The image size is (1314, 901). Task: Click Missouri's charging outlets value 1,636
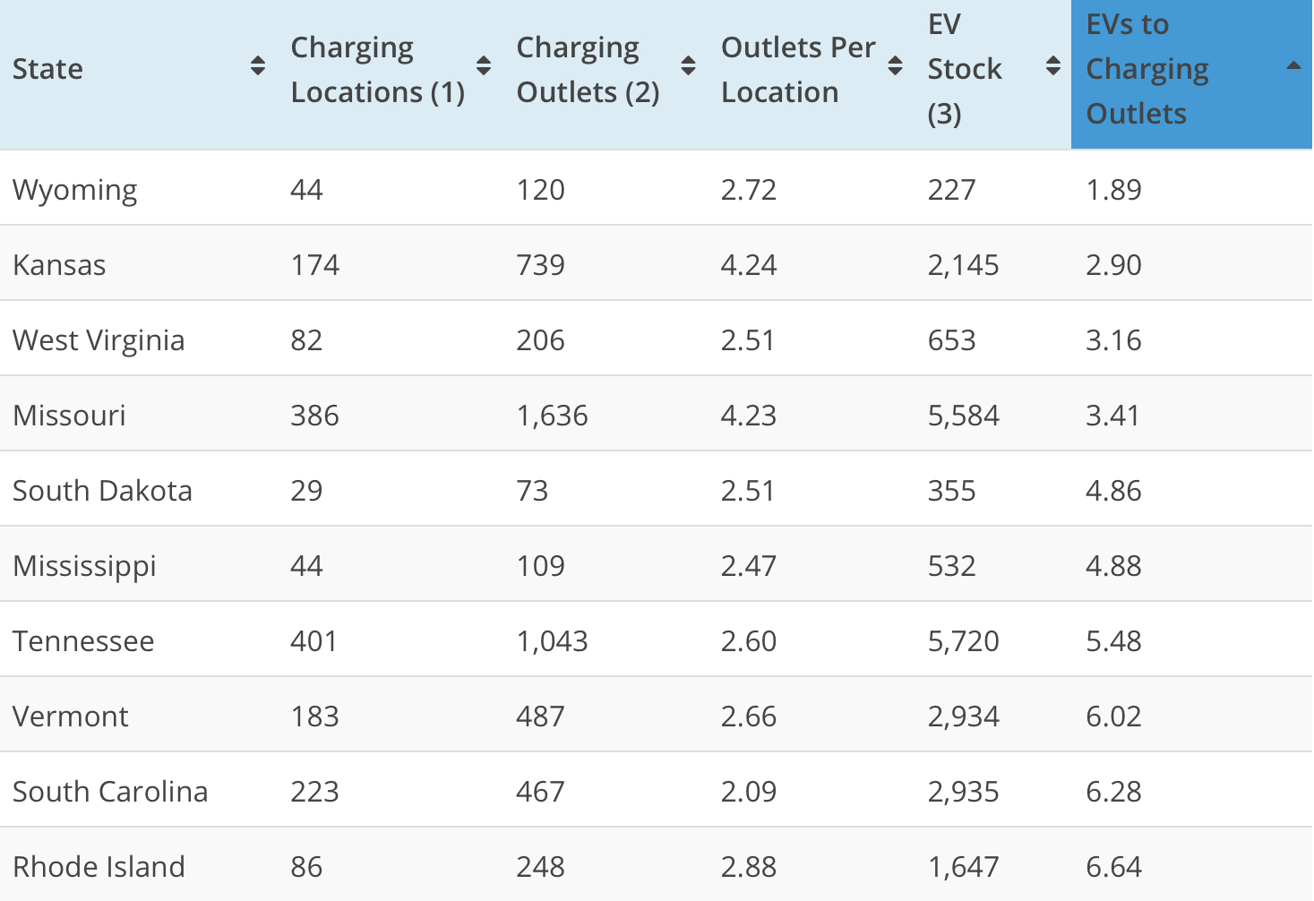(552, 416)
